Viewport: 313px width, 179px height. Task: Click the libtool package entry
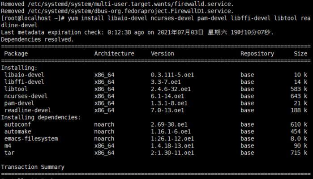(16, 89)
